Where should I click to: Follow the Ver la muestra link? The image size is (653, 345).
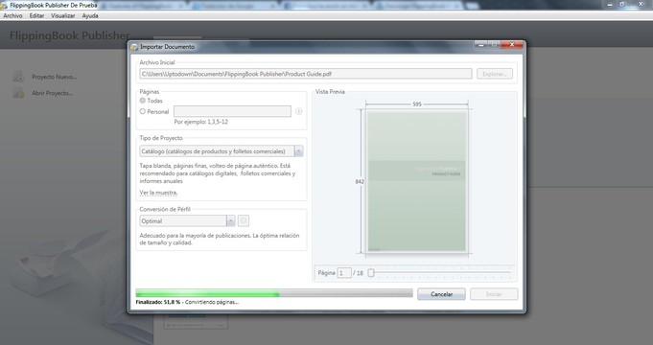coord(158,193)
